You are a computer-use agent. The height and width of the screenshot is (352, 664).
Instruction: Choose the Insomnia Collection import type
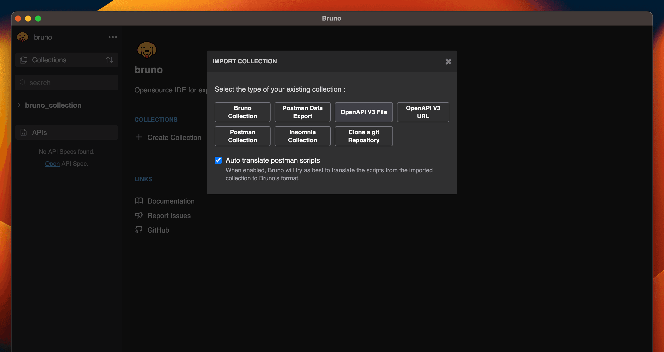(x=302, y=136)
